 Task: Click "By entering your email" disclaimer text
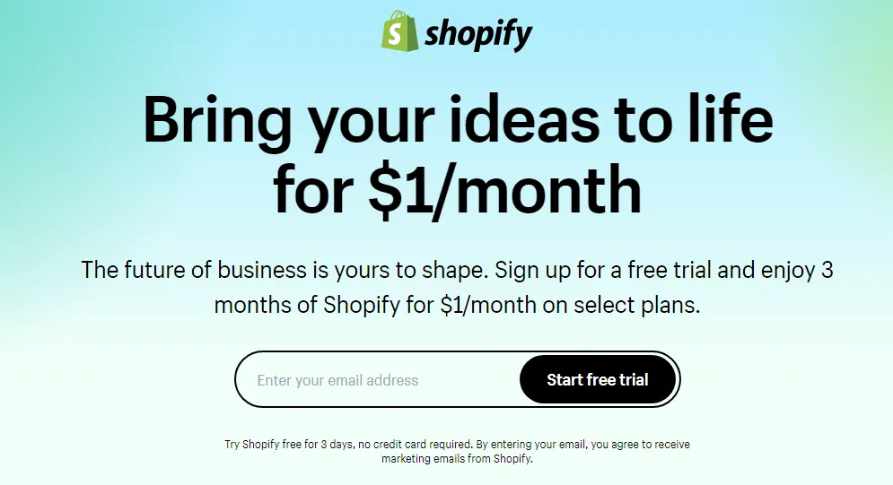(530, 445)
